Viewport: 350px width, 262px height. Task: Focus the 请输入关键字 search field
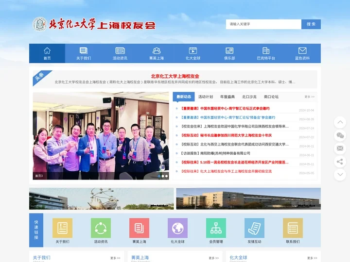[x=263, y=24]
